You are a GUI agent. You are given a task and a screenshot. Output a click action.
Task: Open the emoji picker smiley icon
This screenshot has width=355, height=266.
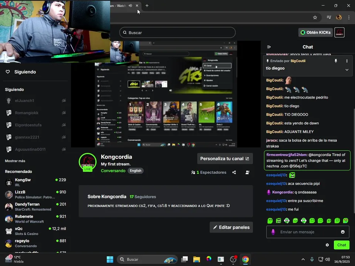coord(343,232)
